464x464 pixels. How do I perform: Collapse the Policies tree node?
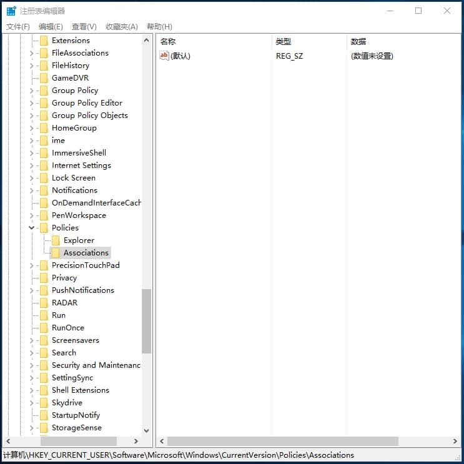[x=32, y=228]
